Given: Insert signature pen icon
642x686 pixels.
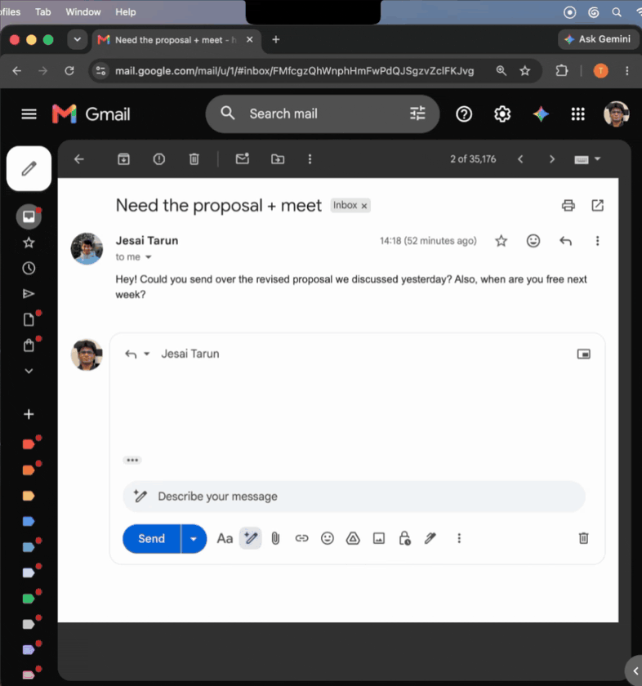Looking at the screenshot, I should pyautogui.click(x=430, y=538).
